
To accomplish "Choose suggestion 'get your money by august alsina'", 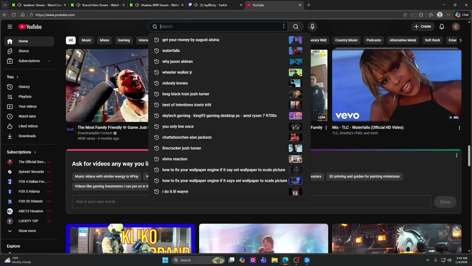I will click(x=229, y=40).
